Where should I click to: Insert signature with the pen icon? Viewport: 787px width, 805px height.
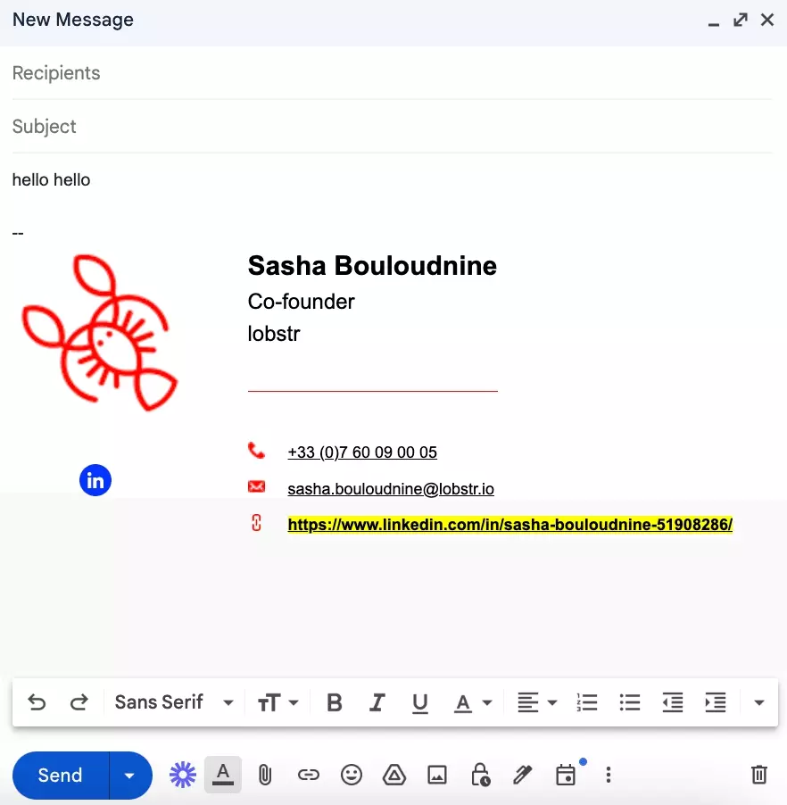click(x=523, y=775)
